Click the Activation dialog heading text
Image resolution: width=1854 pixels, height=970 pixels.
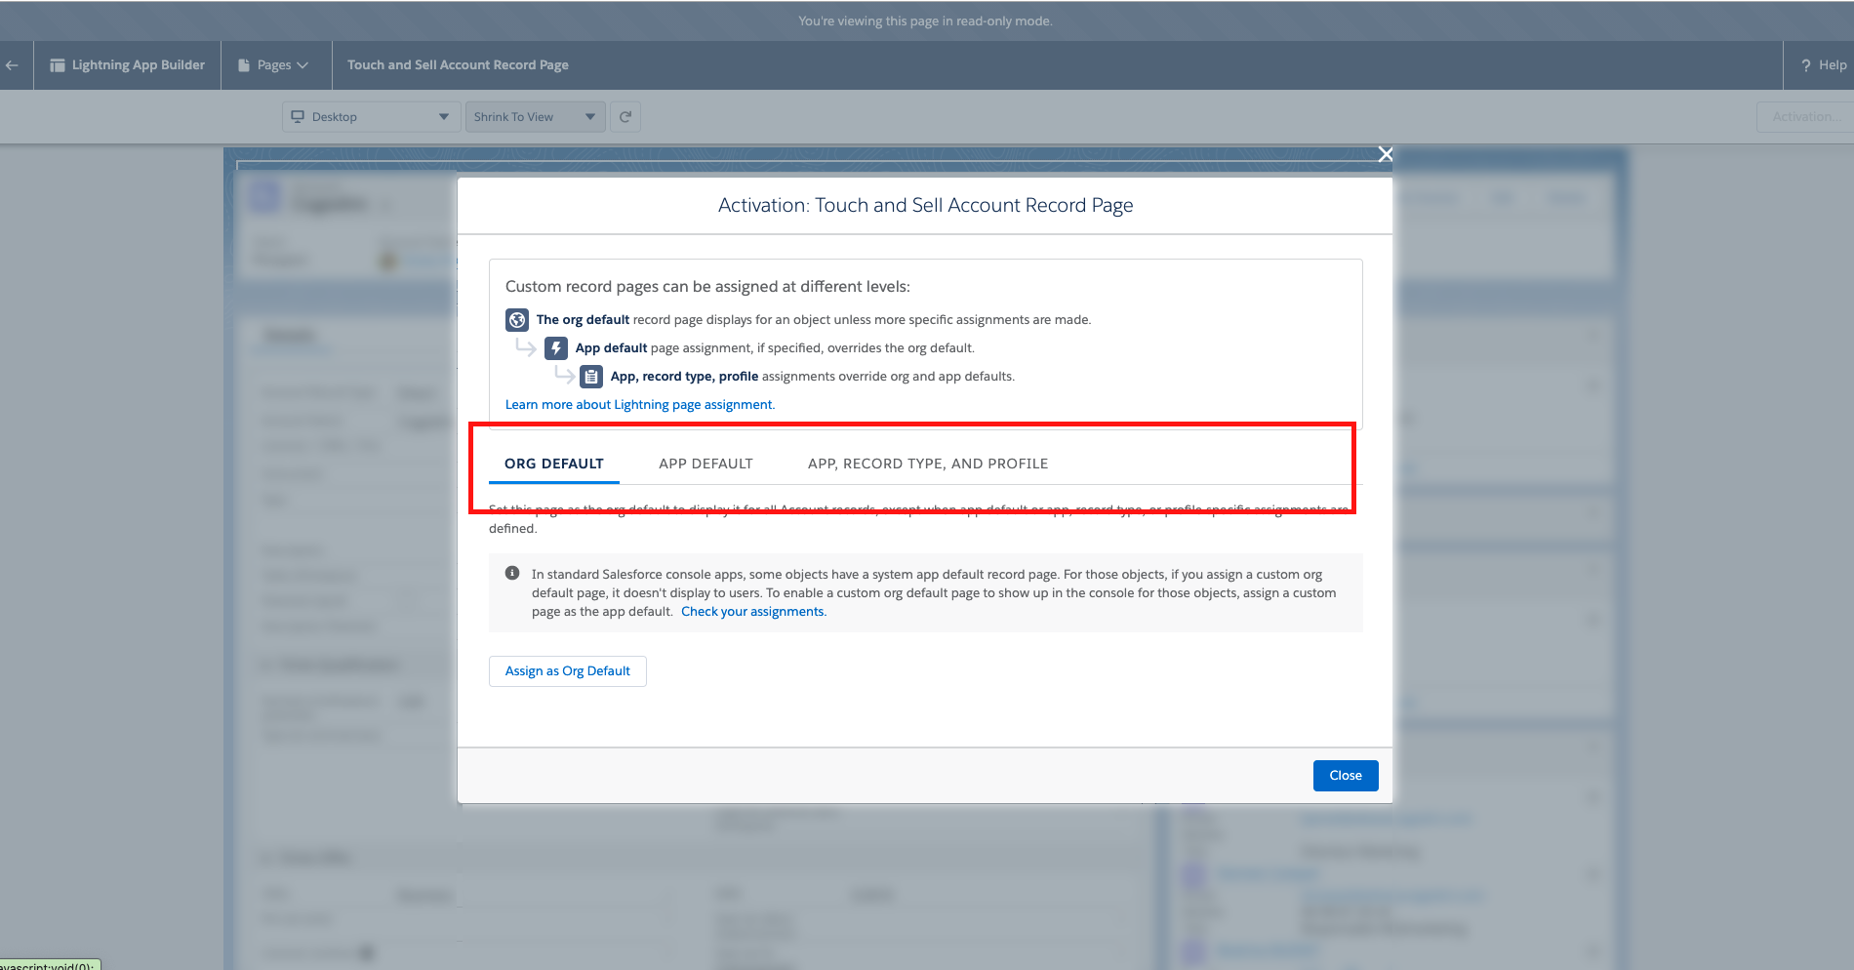(x=925, y=205)
